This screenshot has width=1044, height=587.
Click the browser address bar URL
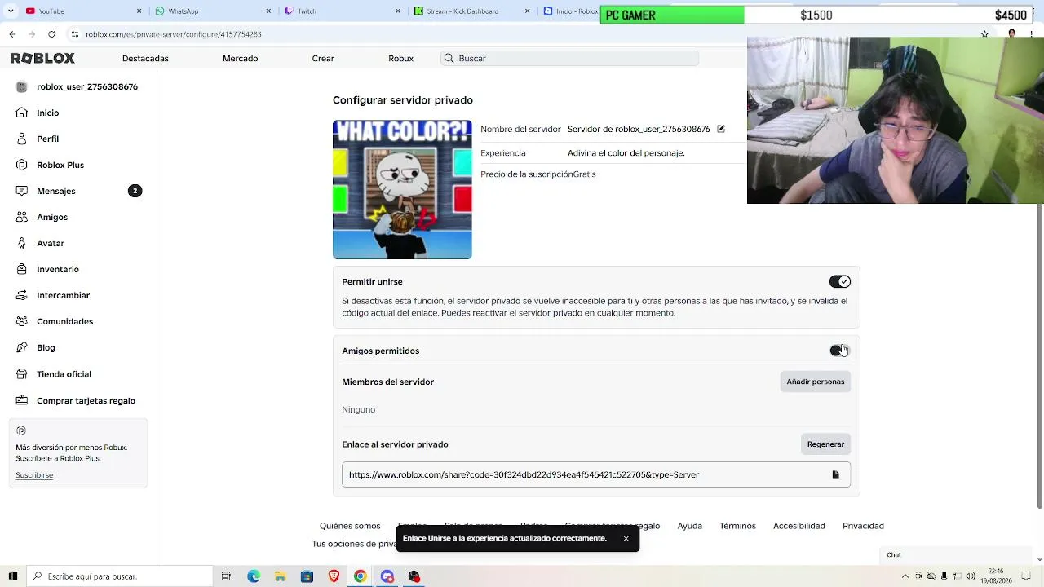coord(174,34)
